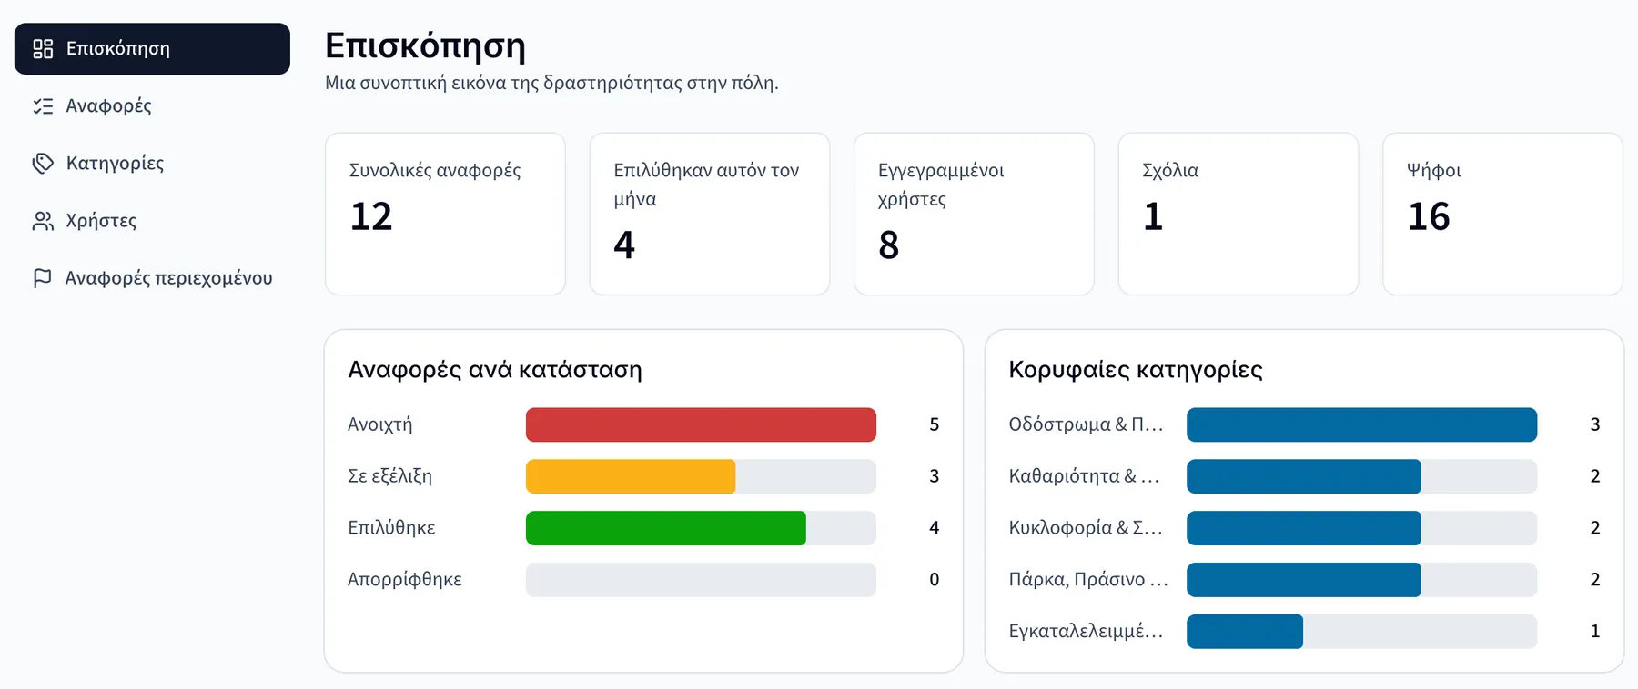Click the Επιλύθηκε status label
The height and width of the screenshot is (689, 1638).
point(392,529)
